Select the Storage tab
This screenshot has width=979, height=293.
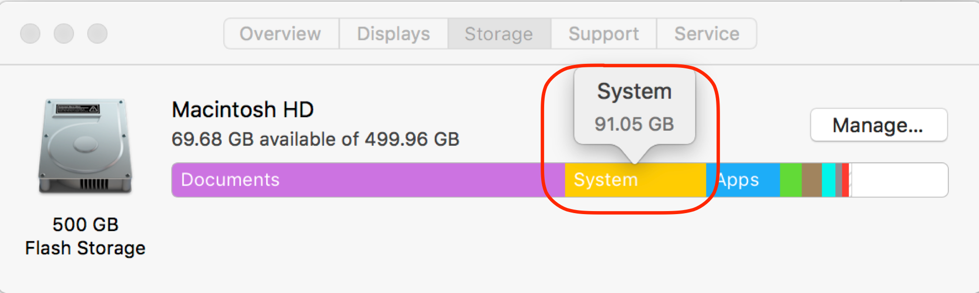[x=499, y=34]
